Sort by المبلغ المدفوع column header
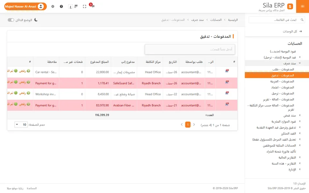The height and width of the screenshot is (193, 309). pyautogui.click(x=98, y=62)
